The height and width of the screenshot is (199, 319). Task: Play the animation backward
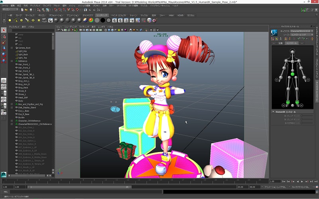(x=297, y=181)
